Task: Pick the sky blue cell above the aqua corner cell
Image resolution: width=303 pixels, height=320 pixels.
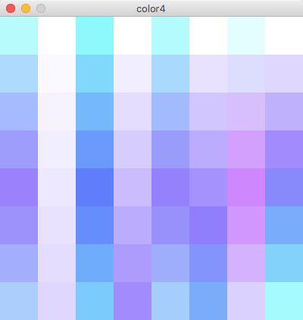Action: tap(284, 263)
